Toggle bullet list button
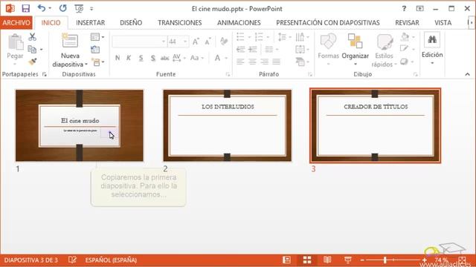Viewport: 476px width, 267px height. pyautogui.click(x=240, y=37)
